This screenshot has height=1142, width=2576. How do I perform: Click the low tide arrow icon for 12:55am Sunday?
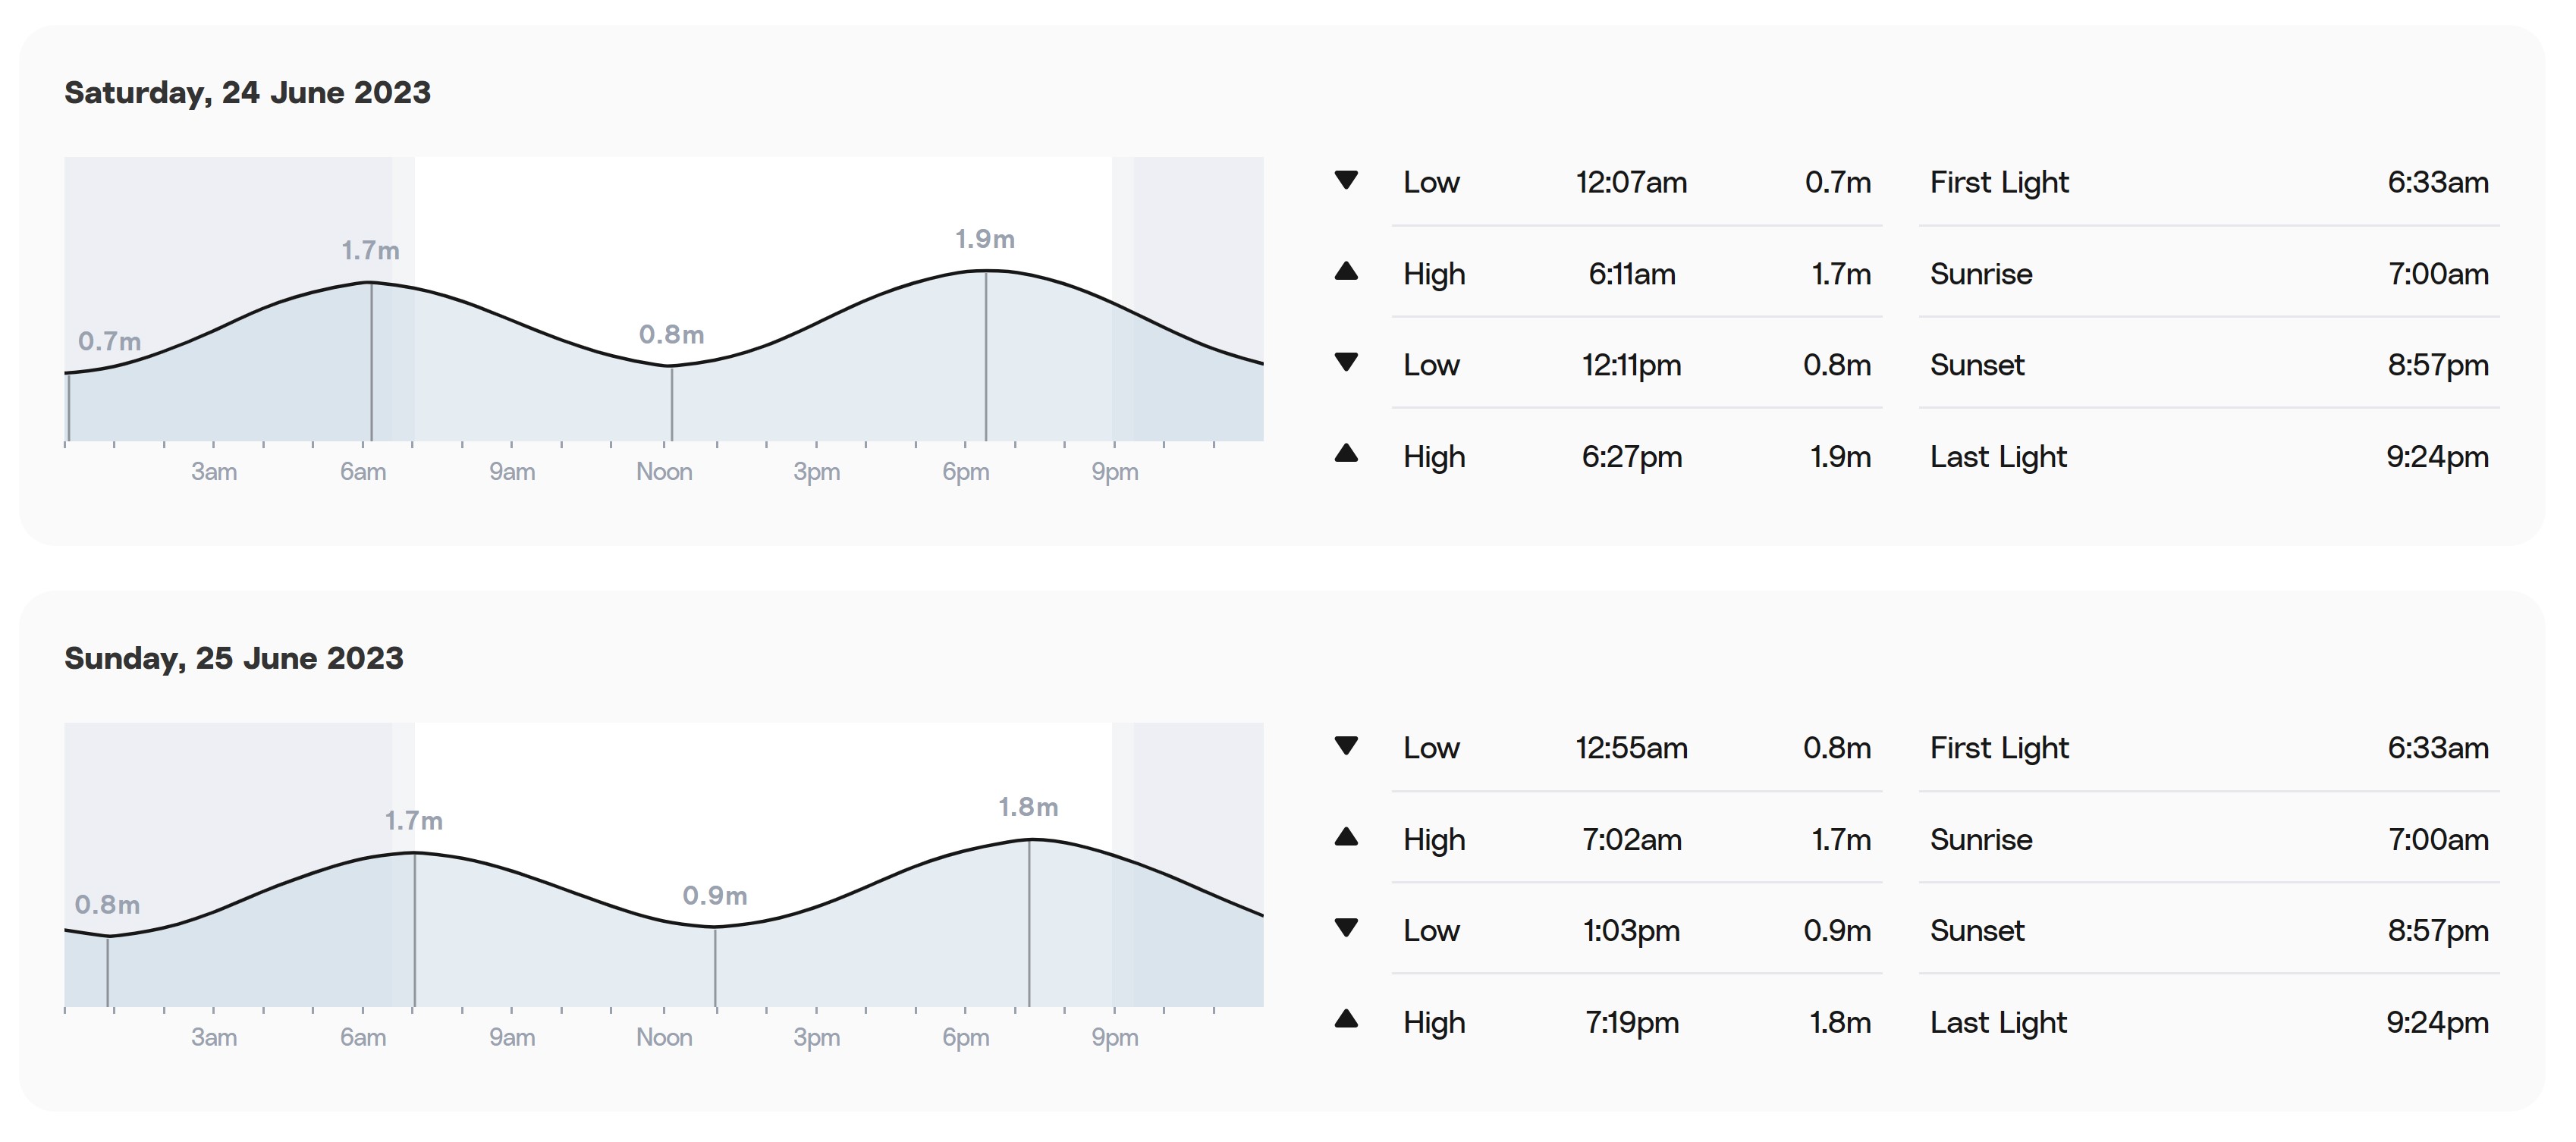pos(1346,746)
